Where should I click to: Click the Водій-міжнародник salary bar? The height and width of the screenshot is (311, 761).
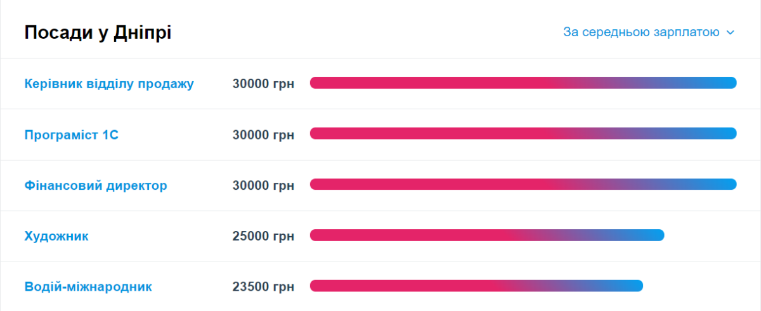[476, 286]
